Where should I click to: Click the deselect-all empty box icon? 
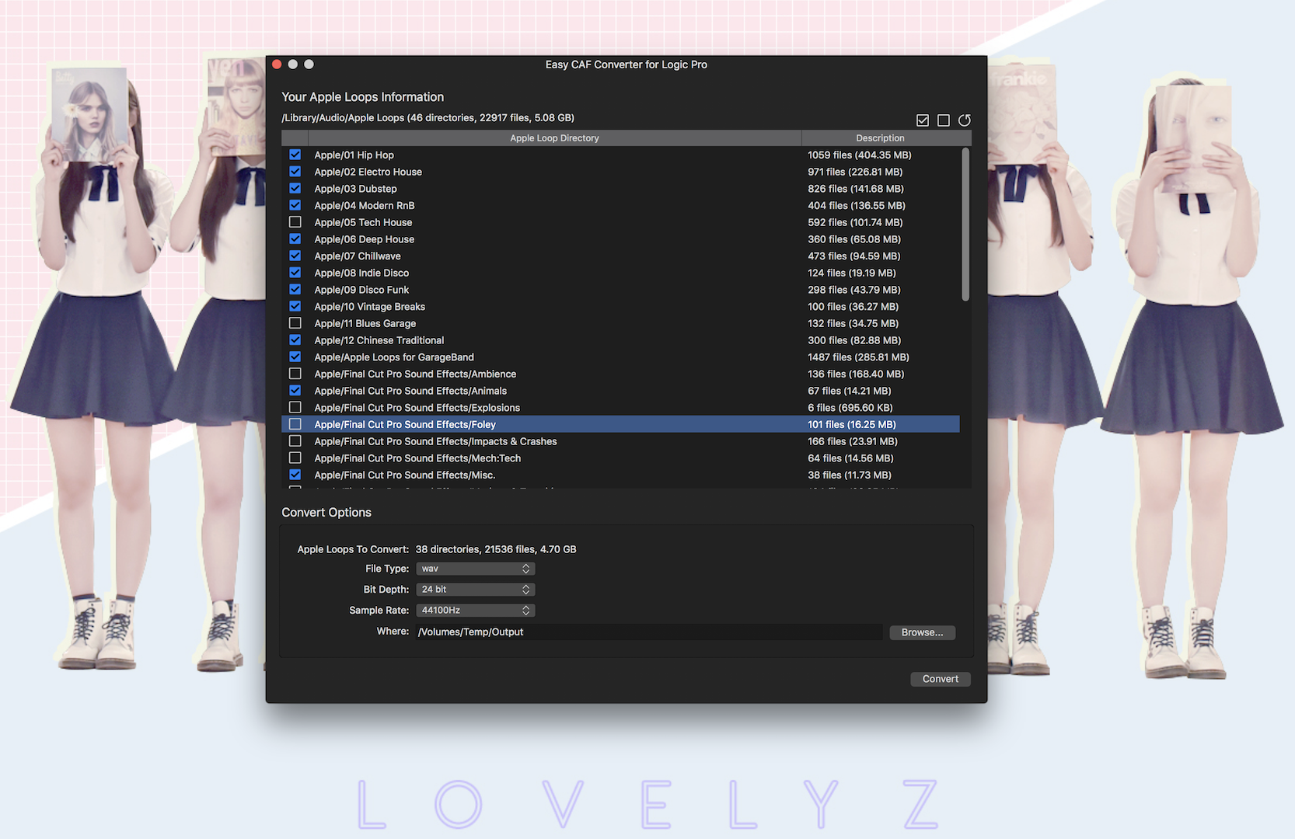tap(944, 120)
